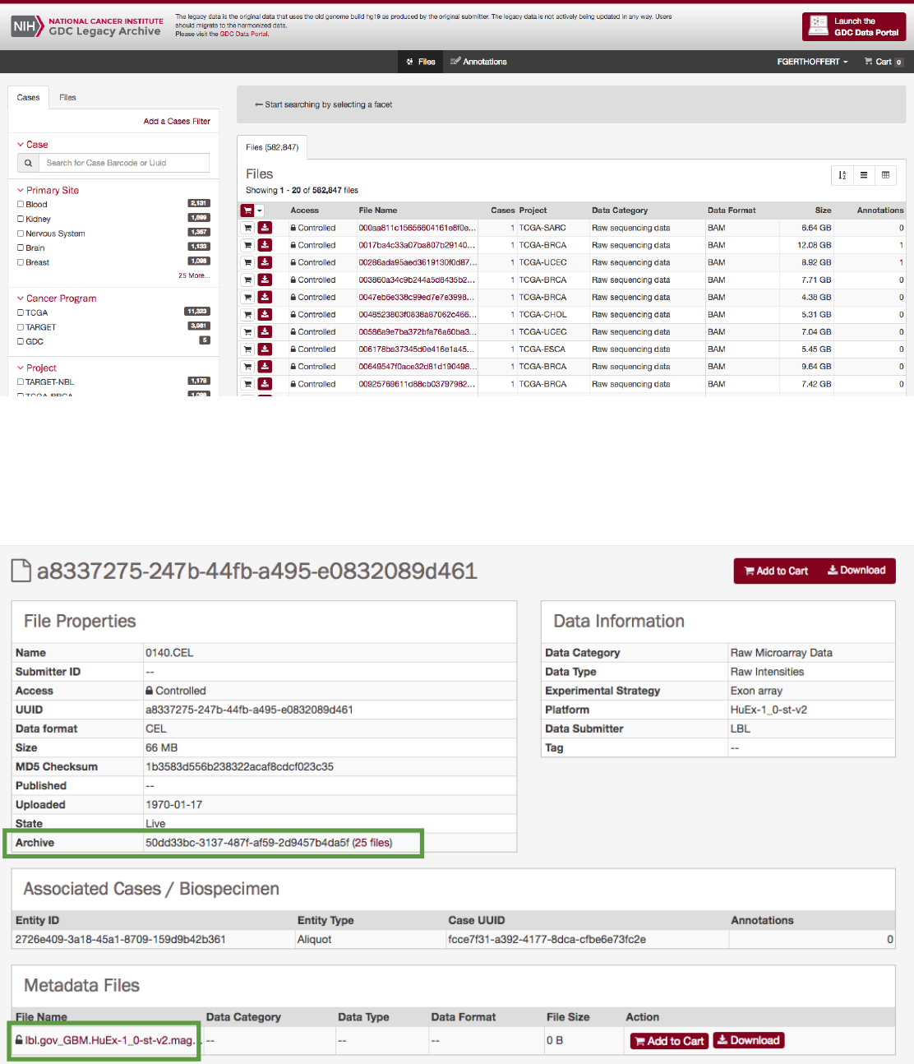
Task: Add metadata file to cart
Action: 670,1041
